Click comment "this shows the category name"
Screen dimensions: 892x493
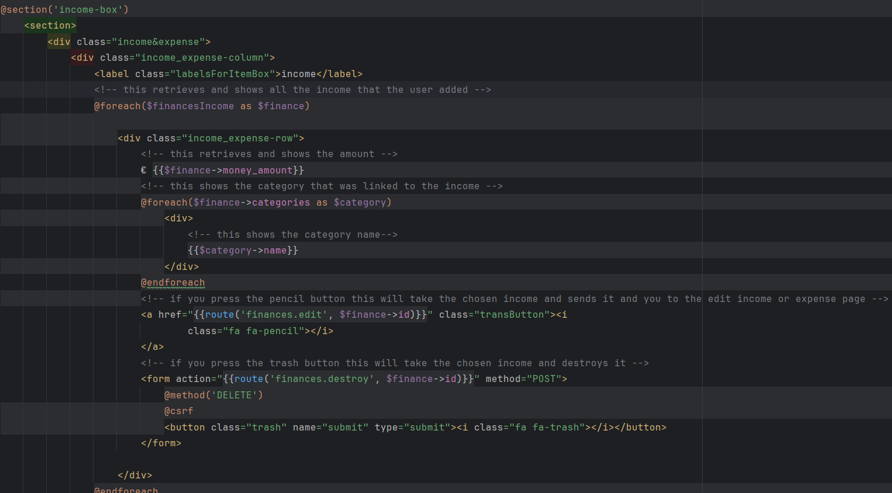(293, 235)
